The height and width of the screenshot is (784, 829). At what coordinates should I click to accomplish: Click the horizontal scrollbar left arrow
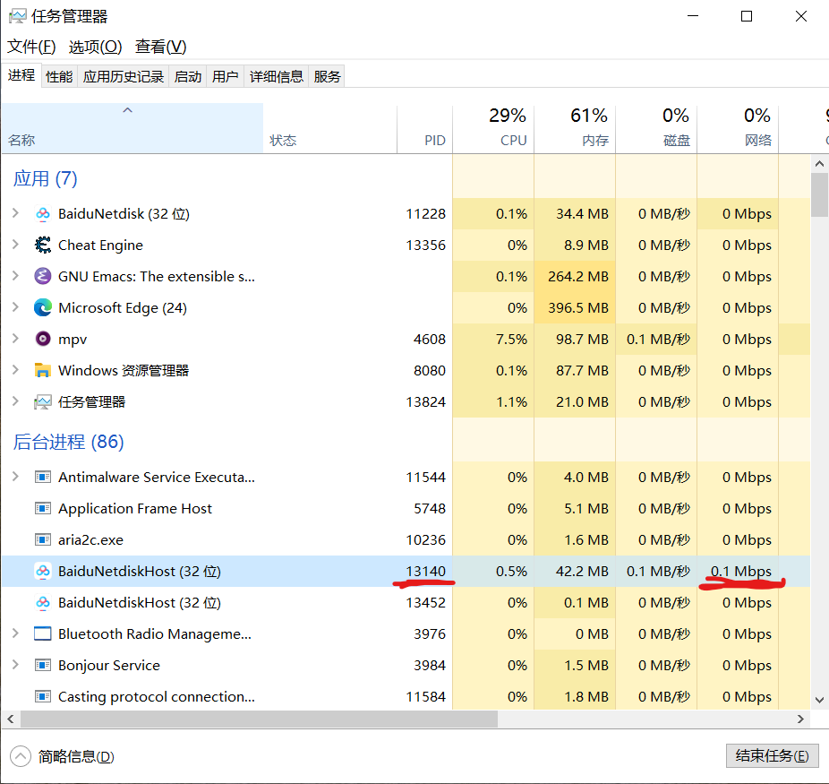(x=11, y=719)
